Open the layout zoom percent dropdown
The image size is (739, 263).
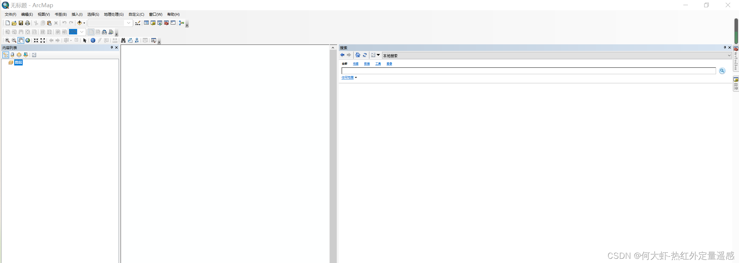82,32
